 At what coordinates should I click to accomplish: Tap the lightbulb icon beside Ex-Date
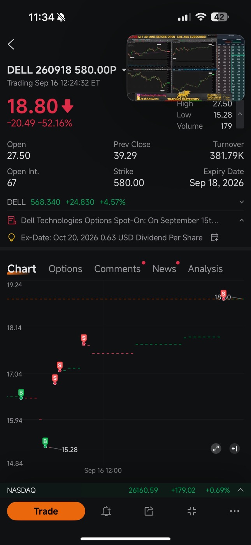pos(12,237)
